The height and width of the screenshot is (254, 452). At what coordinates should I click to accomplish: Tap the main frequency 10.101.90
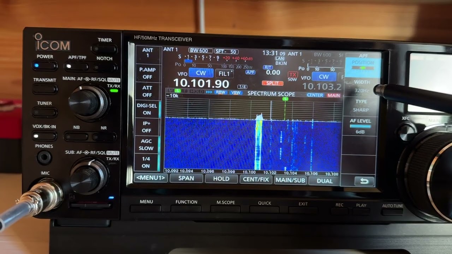click(201, 84)
